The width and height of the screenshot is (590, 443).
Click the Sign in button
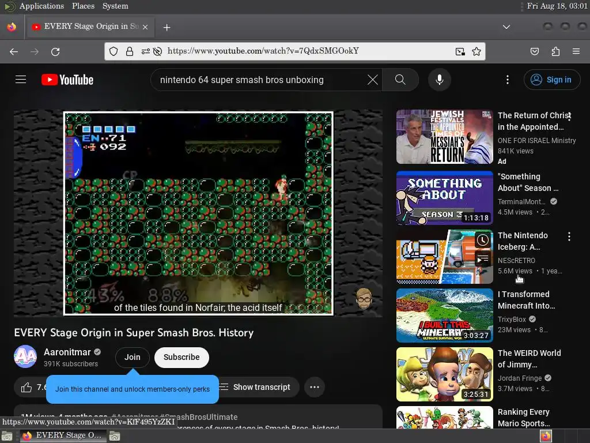[x=551, y=80]
